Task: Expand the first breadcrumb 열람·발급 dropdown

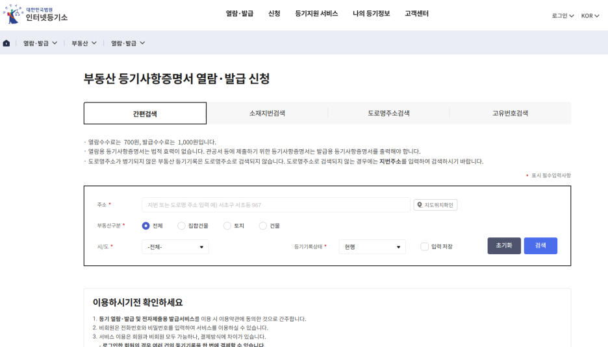Action: pyautogui.click(x=40, y=43)
